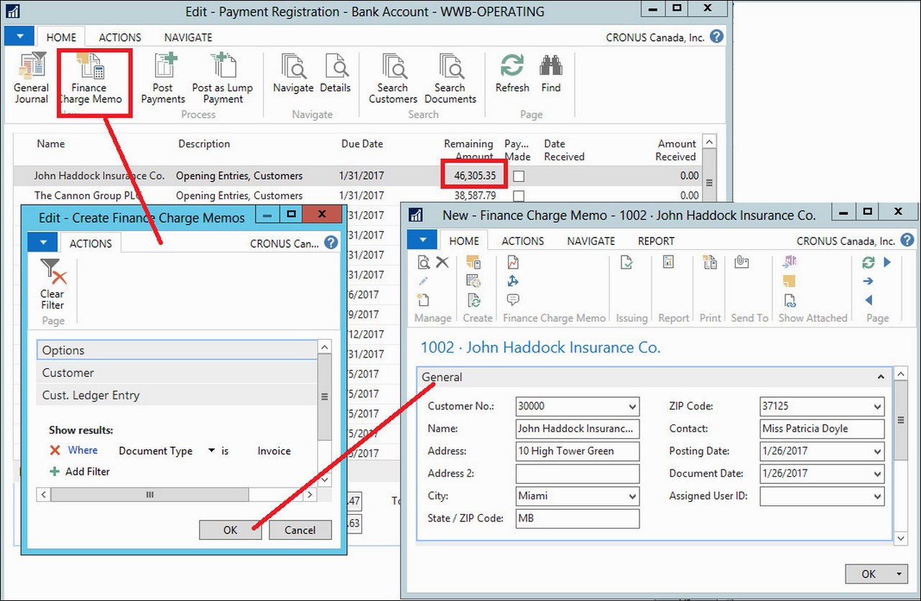Click the Search Documents icon
Image resolution: width=921 pixels, height=601 pixels.
[450, 78]
